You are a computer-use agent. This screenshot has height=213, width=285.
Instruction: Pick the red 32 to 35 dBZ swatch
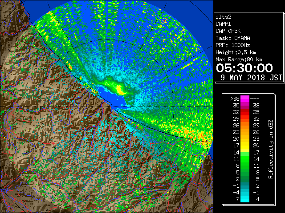[x=245, y=112]
